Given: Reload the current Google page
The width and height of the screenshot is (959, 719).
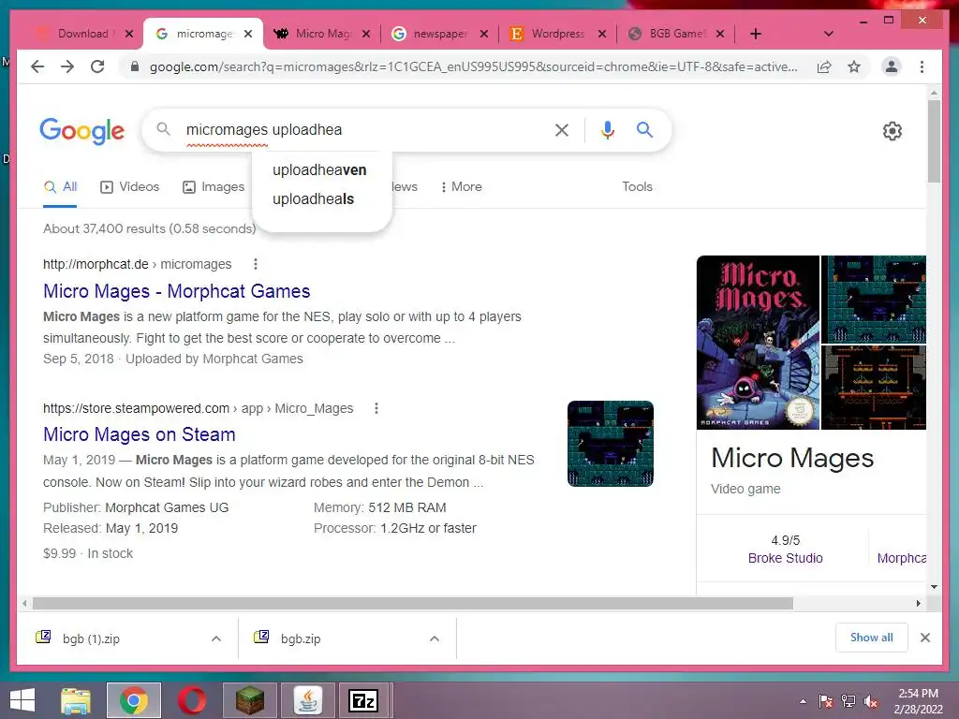Looking at the screenshot, I should pos(97,66).
